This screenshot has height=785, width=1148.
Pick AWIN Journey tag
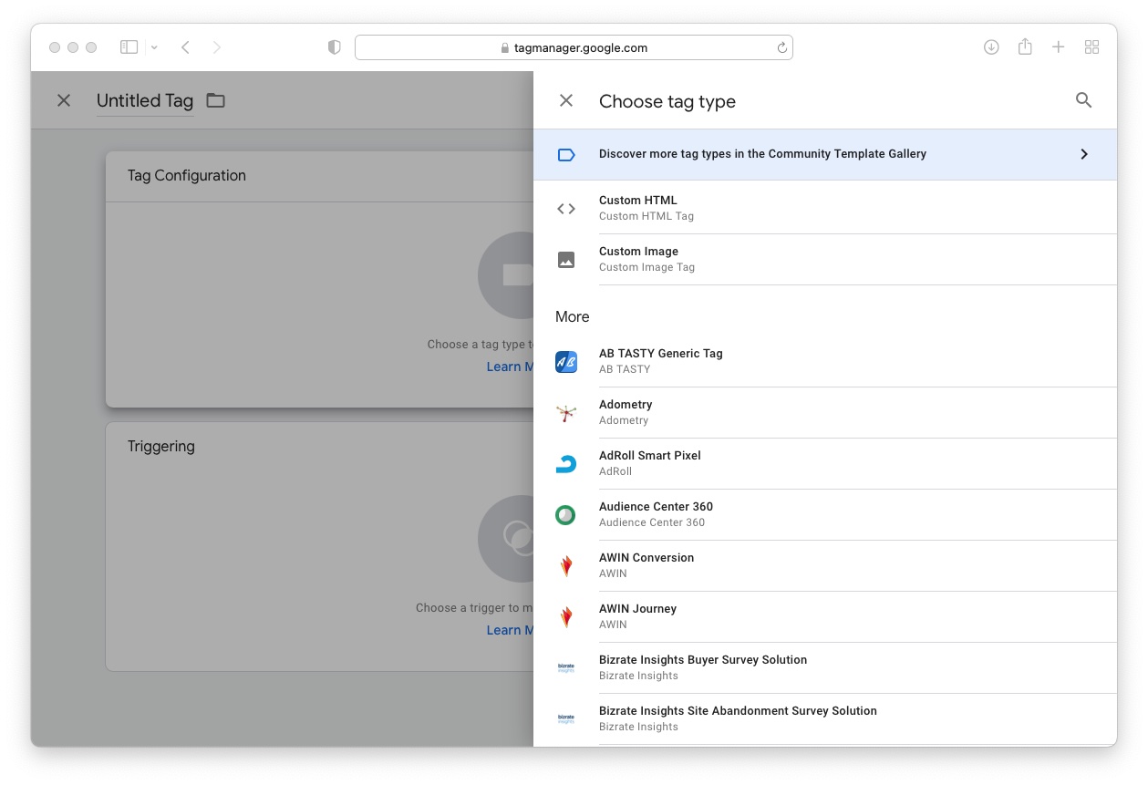pyautogui.click(x=825, y=617)
